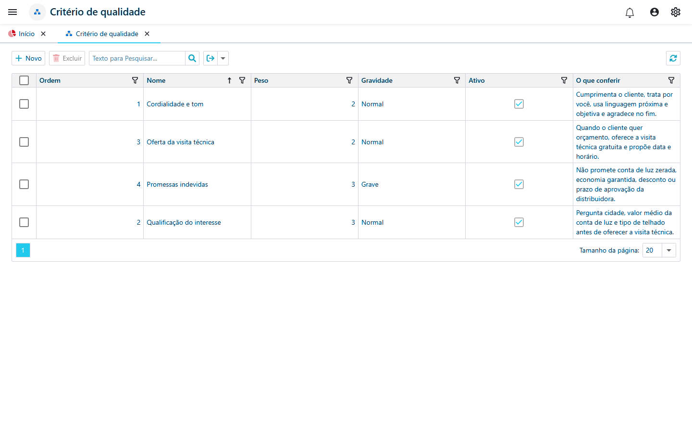The image size is (692, 433).
Task: Open Oferta da visita técnica record
Action: tap(180, 142)
